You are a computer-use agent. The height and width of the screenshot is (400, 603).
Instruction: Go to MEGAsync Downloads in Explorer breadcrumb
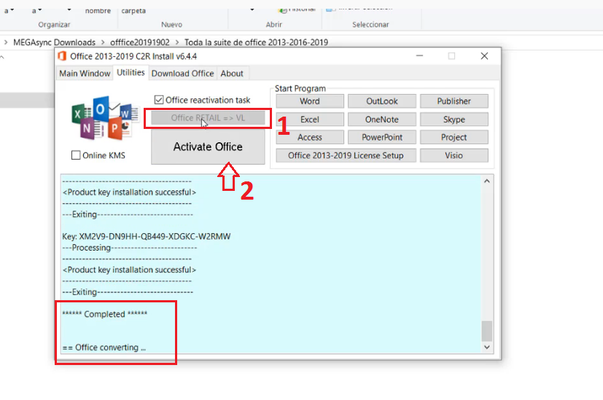(54, 42)
